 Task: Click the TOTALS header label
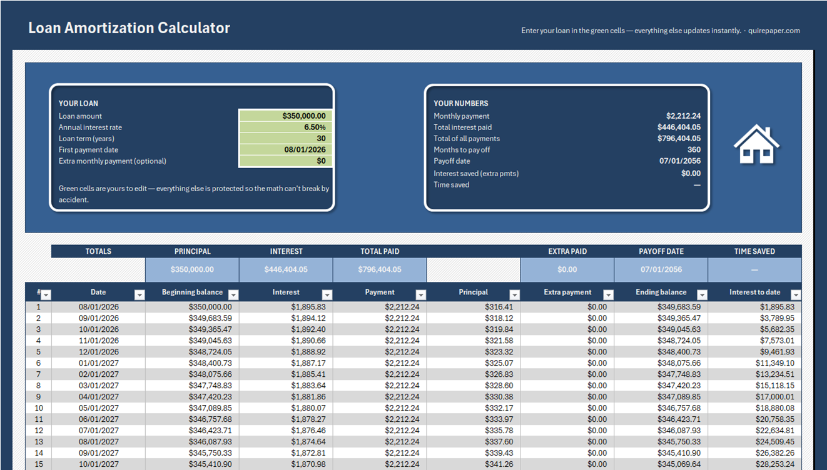tap(98, 251)
